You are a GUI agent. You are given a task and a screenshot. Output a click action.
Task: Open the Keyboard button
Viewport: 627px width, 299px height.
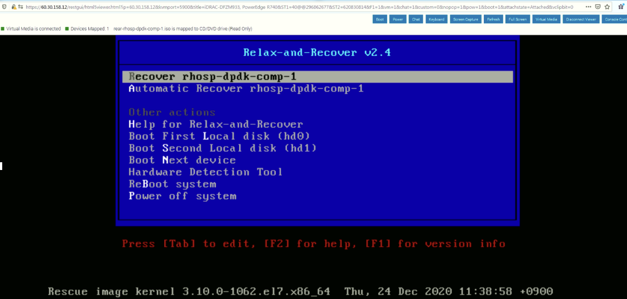[436, 19]
